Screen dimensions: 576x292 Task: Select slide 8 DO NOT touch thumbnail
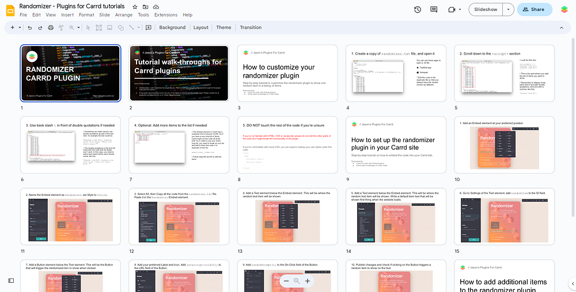pyautogui.click(x=287, y=145)
